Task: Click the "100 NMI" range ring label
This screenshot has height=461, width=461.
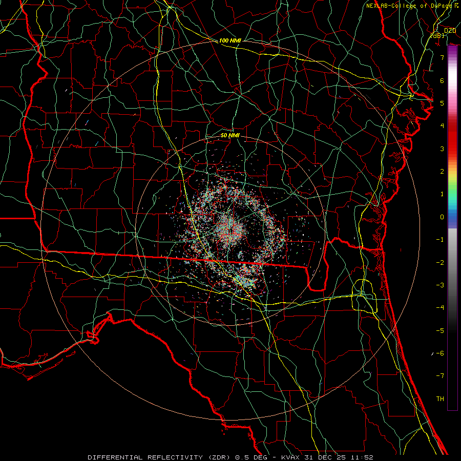Action: coord(230,40)
